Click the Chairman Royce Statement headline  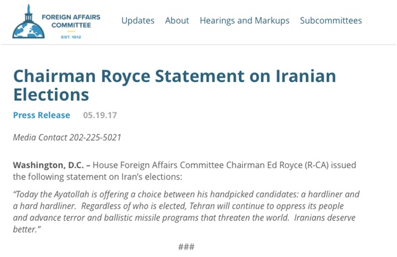pos(174,76)
